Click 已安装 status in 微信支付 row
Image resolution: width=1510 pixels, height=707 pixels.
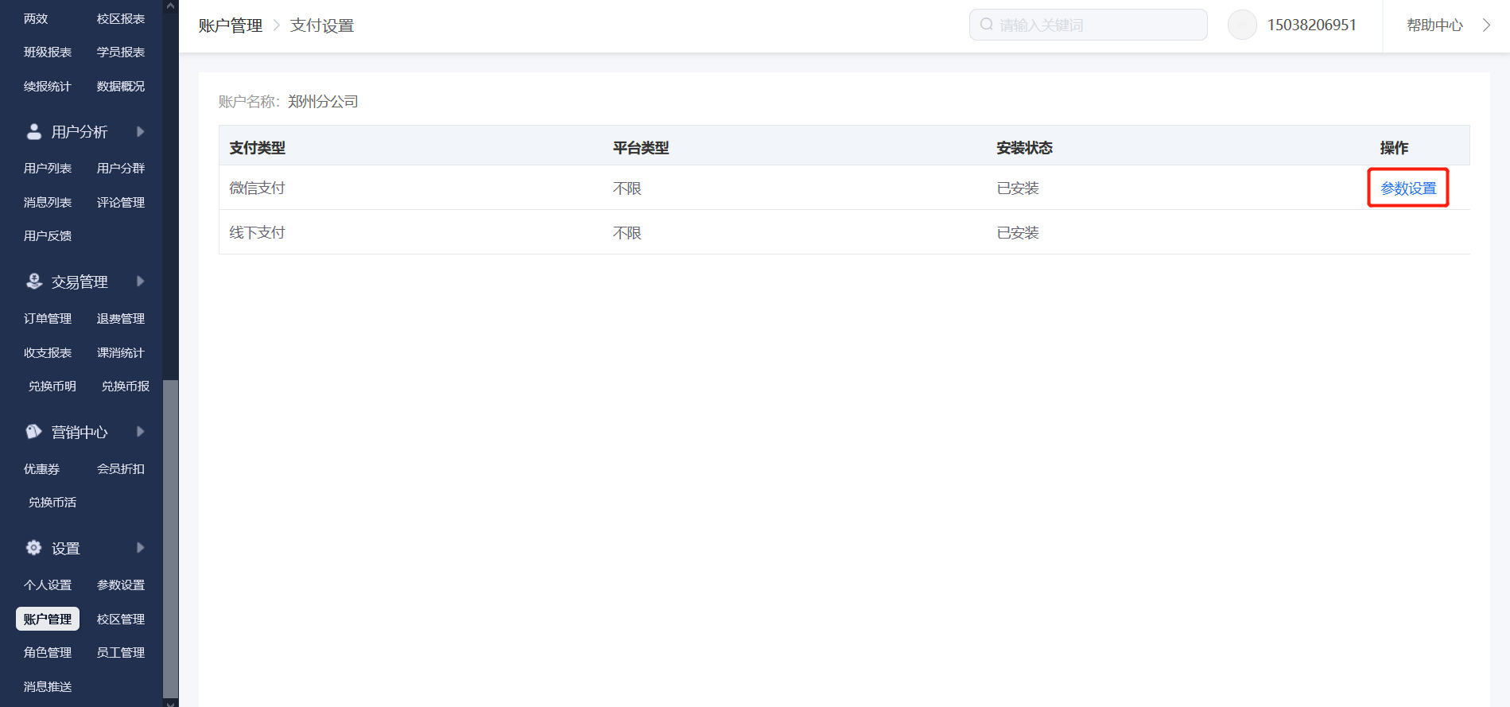click(x=1018, y=188)
